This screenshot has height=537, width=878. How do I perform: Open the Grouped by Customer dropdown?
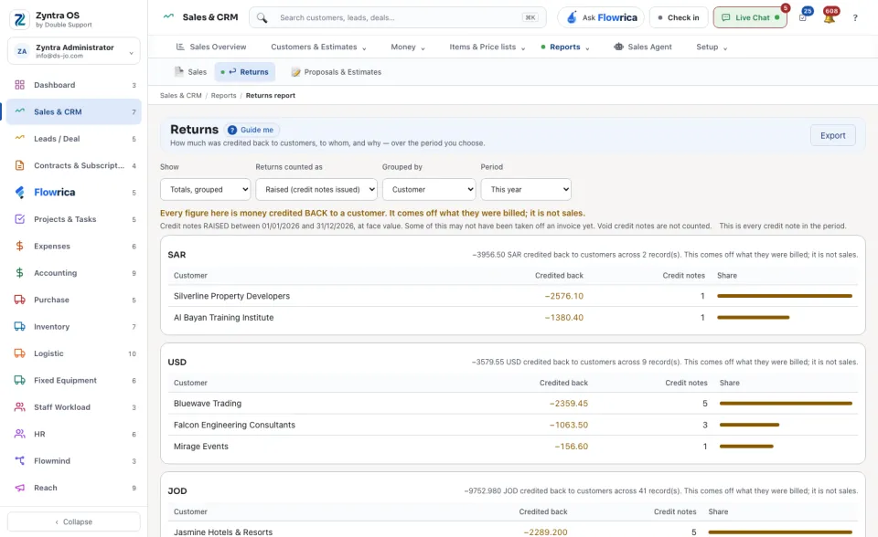pos(429,190)
